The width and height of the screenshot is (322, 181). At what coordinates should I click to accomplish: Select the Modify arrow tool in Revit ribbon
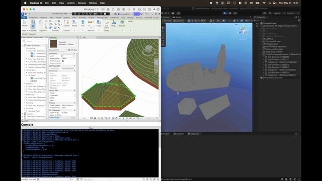[25, 24]
